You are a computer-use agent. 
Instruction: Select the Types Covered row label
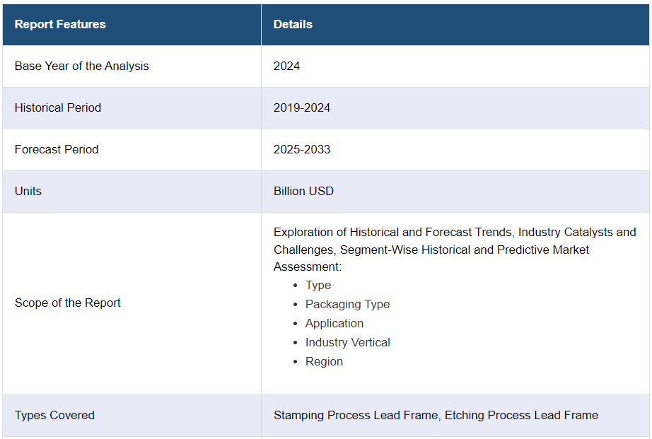[x=54, y=415]
